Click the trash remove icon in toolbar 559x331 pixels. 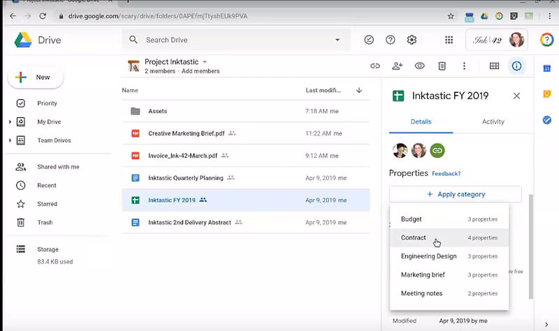pos(442,66)
